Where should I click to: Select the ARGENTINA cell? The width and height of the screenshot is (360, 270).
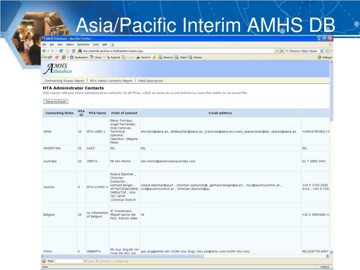coord(59,148)
